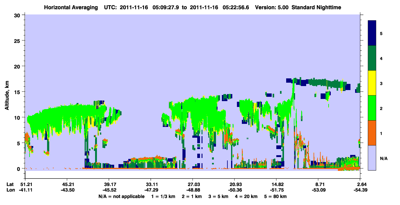
Task: Click the dark green colorbar segment labeled 4
Action: [x=372, y=58]
